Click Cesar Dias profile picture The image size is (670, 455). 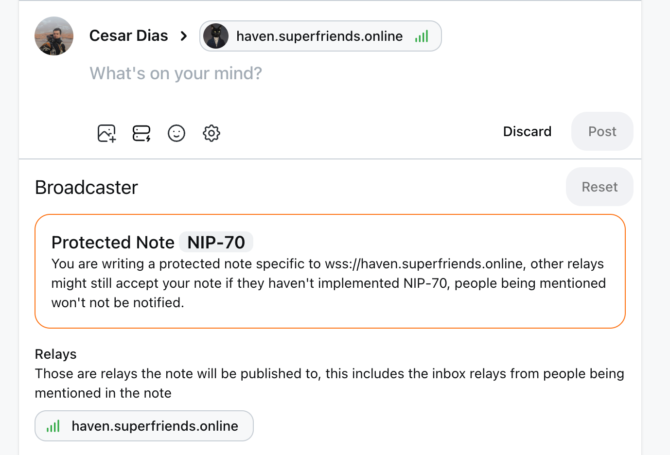[x=54, y=36]
